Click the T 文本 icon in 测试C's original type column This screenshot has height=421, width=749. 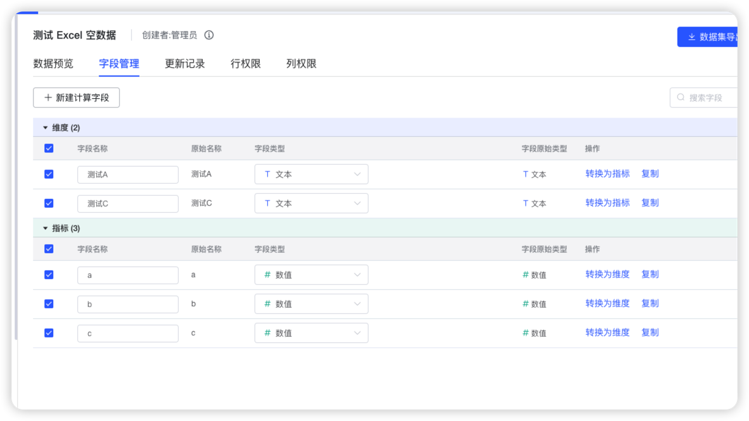pos(527,203)
